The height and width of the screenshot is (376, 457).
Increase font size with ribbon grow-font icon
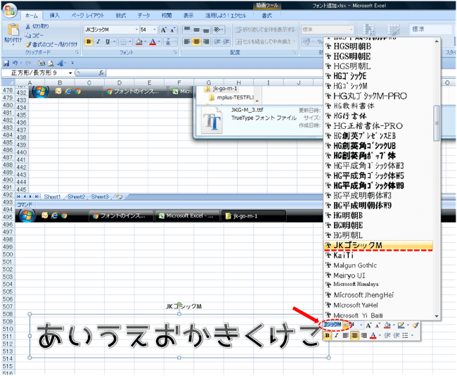pyautogui.click(x=164, y=30)
